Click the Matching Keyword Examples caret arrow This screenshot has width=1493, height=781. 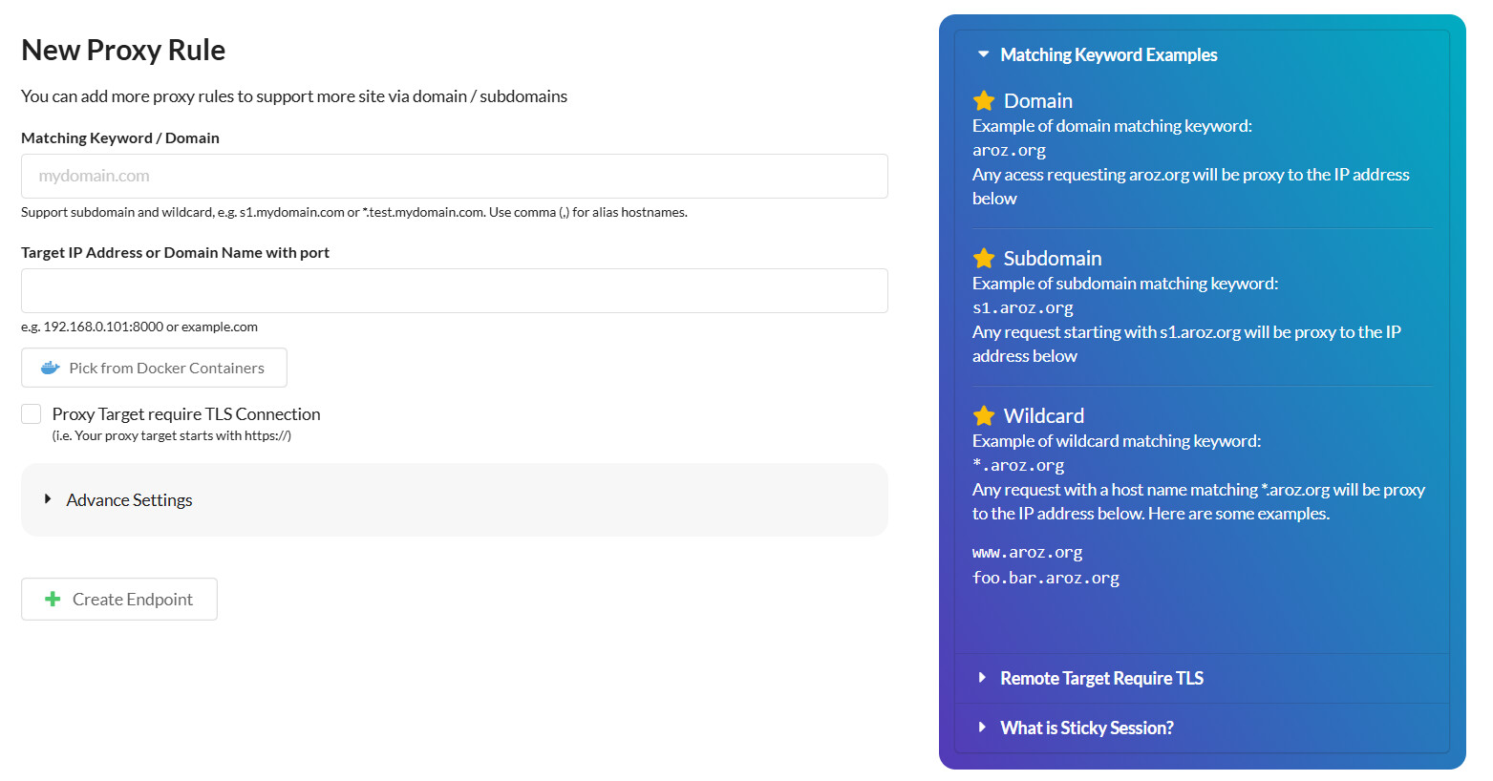point(983,54)
